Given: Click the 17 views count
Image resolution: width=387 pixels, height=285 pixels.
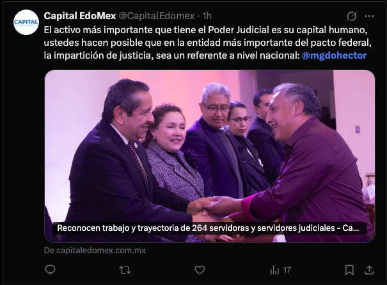Looking at the screenshot, I should [x=287, y=270].
